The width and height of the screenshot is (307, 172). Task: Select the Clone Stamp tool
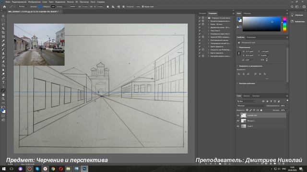point(3,53)
